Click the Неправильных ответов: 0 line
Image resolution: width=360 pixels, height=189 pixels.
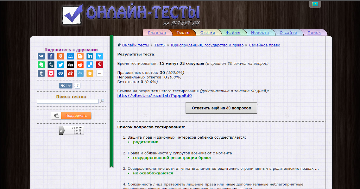(149, 77)
